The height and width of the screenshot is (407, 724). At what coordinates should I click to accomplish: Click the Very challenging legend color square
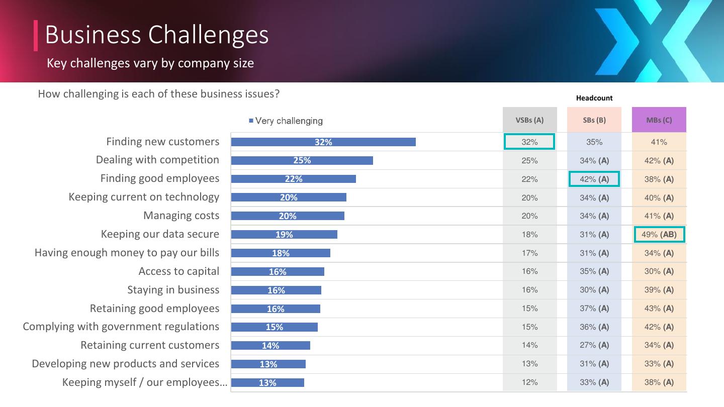[251, 121]
